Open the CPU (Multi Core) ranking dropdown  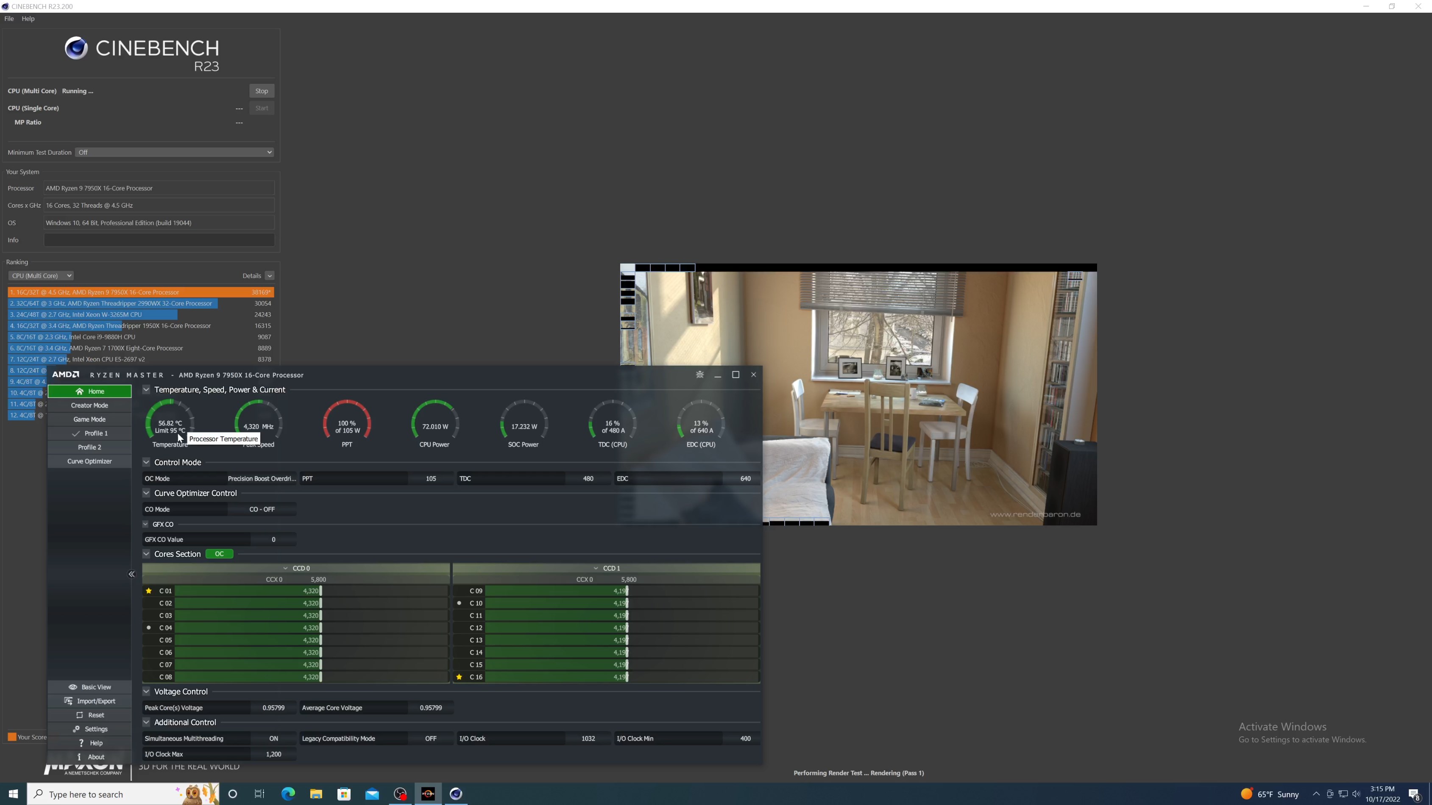(x=41, y=275)
